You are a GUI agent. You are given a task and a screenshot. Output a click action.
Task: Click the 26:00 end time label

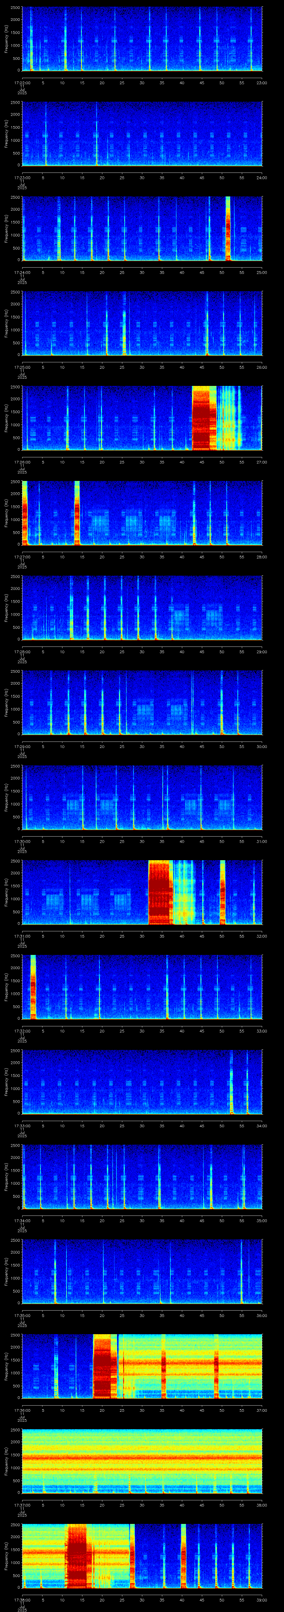tap(262, 367)
